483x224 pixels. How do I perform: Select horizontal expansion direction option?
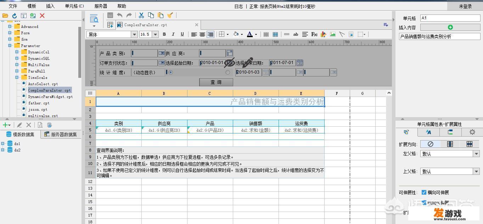(470, 144)
